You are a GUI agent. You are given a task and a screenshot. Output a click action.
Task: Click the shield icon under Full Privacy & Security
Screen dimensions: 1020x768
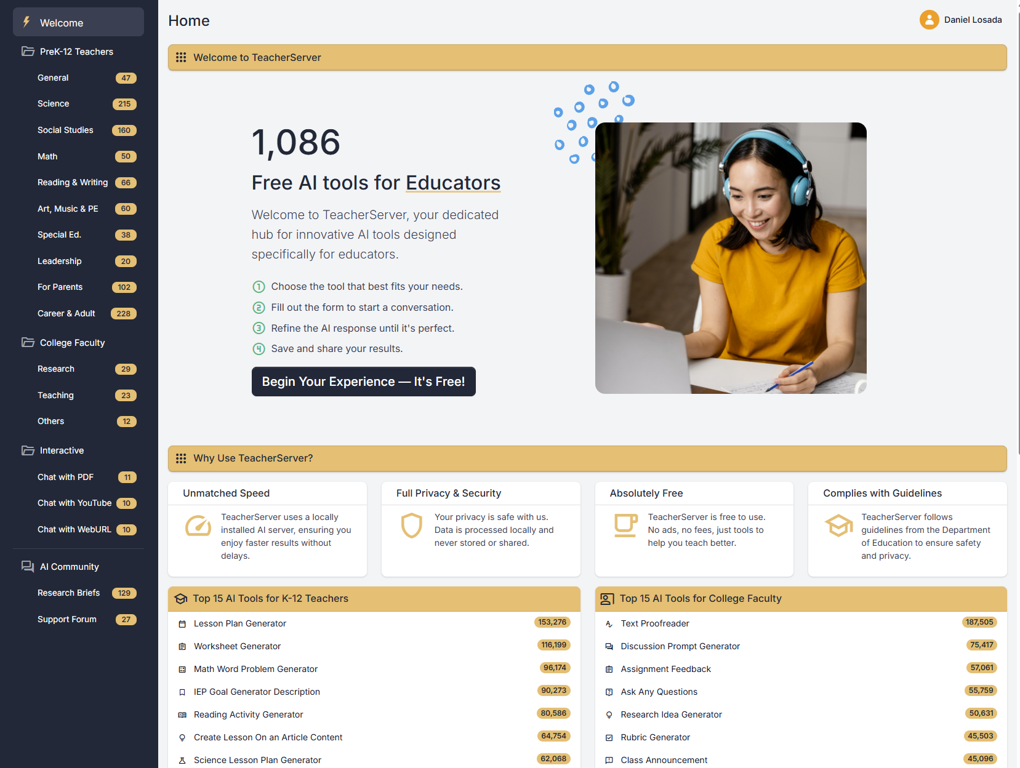pyautogui.click(x=411, y=526)
